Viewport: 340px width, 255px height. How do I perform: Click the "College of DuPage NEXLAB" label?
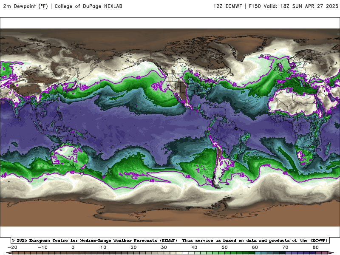pyautogui.click(x=88, y=6)
